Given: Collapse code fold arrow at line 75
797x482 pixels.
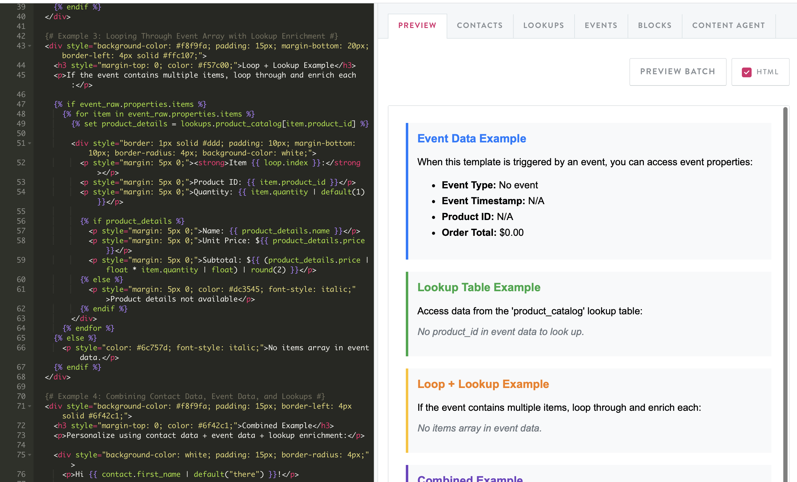Looking at the screenshot, I should pyautogui.click(x=30, y=455).
